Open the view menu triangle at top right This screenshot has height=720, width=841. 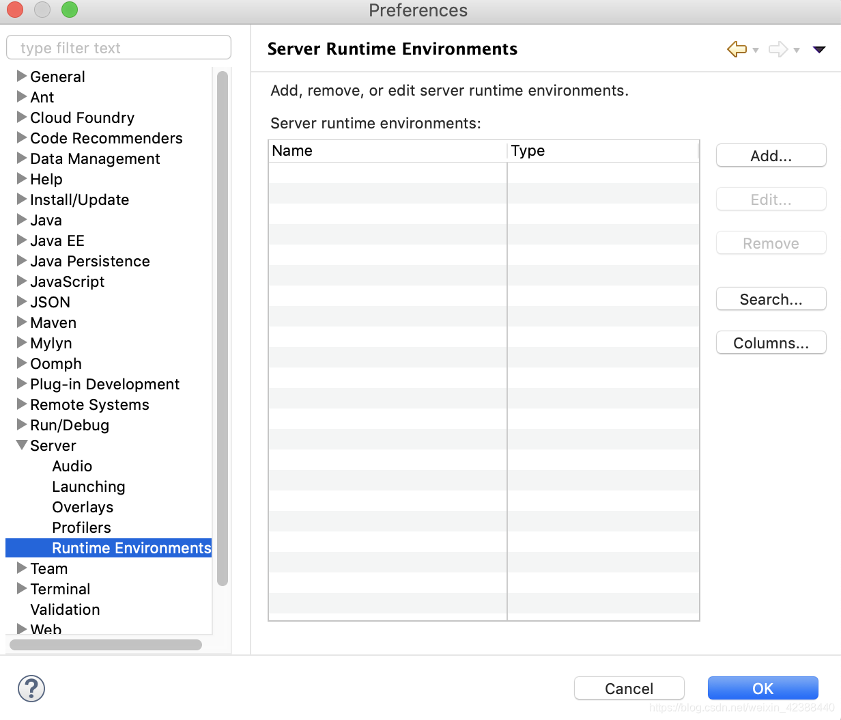[x=818, y=49]
